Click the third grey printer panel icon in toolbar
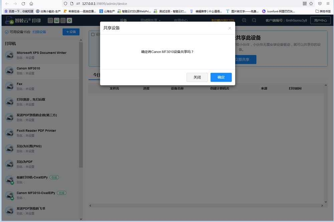Image resolution: width=334 pixels, height=222 pixels. pyautogui.click(x=63, y=20)
